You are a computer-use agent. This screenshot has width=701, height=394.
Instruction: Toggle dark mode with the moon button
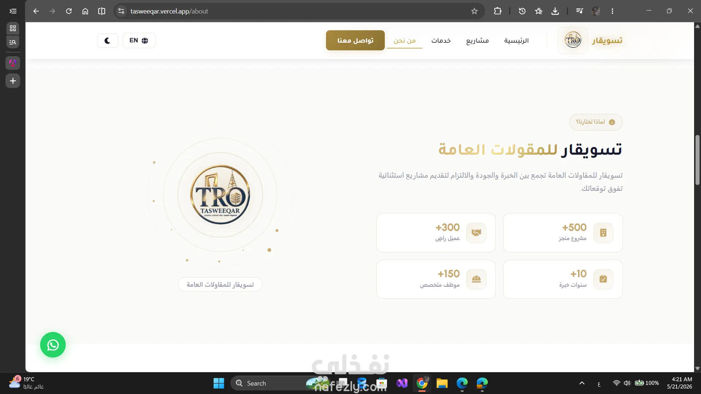pyautogui.click(x=107, y=40)
